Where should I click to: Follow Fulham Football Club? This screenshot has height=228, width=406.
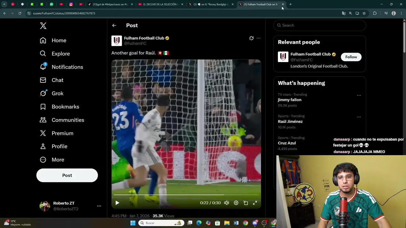[x=351, y=57]
